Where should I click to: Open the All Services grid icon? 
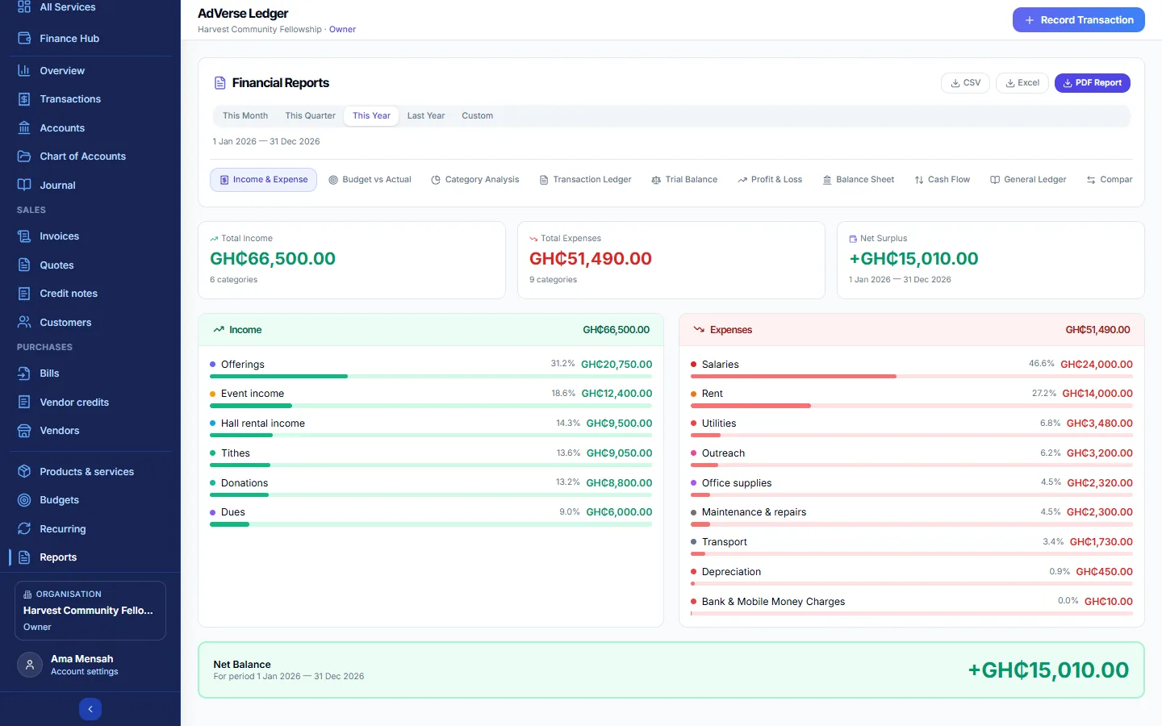click(x=24, y=7)
